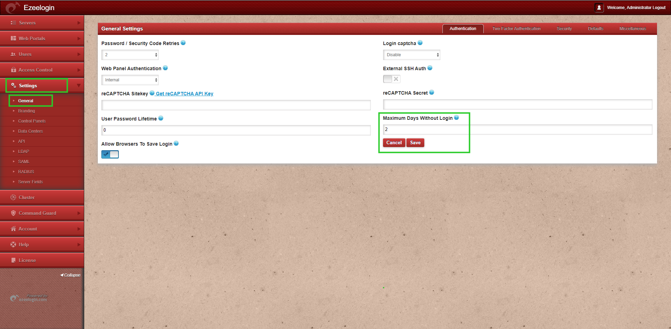Click the Help lifebuoy icon
Viewport: 671px width, 329px height.
tap(13, 244)
